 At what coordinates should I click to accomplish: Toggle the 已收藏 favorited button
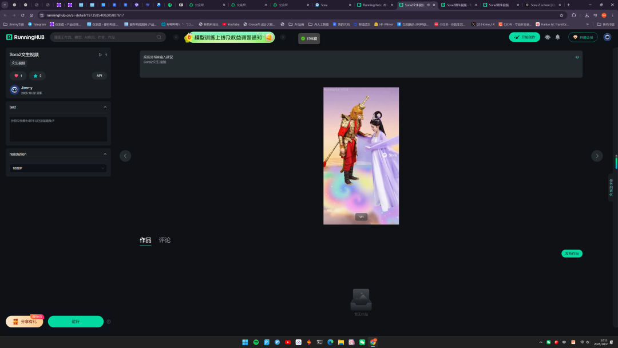tap(309, 38)
